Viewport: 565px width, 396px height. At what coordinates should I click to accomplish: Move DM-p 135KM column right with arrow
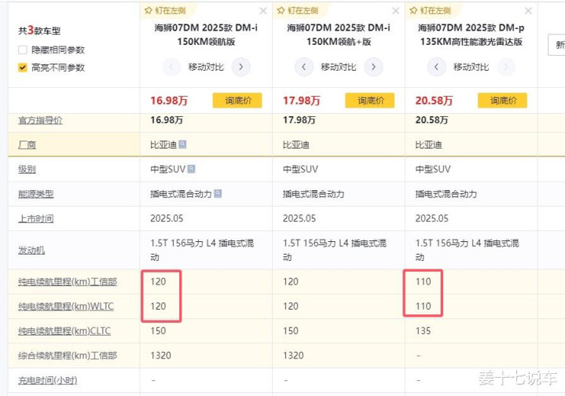tap(506, 67)
